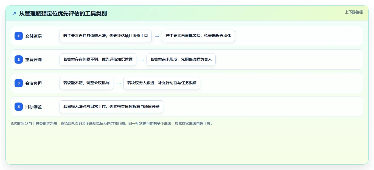Click the box 若主要来自审批等待，检查流程自动化
Viewport: 374px width, 170px height.
point(198,36)
